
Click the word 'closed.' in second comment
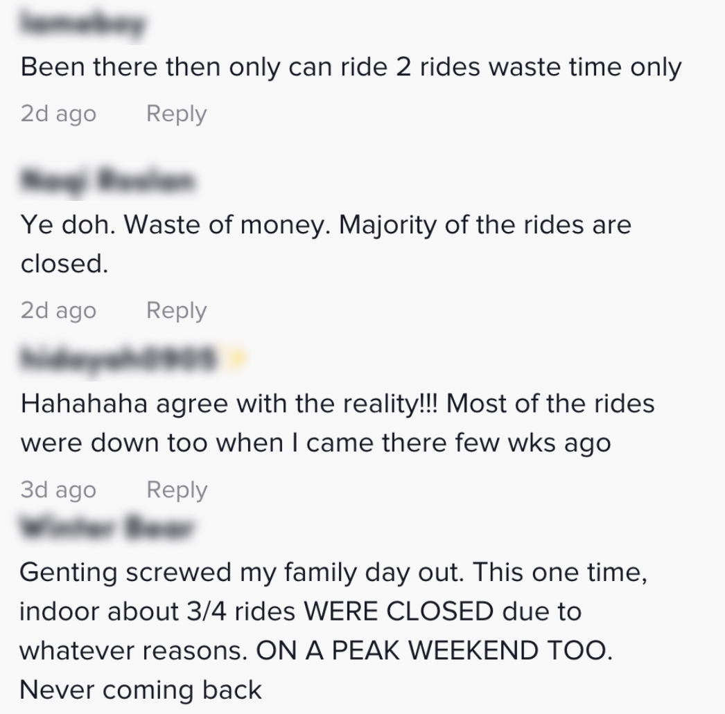pyautogui.click(x=64, y=264)
